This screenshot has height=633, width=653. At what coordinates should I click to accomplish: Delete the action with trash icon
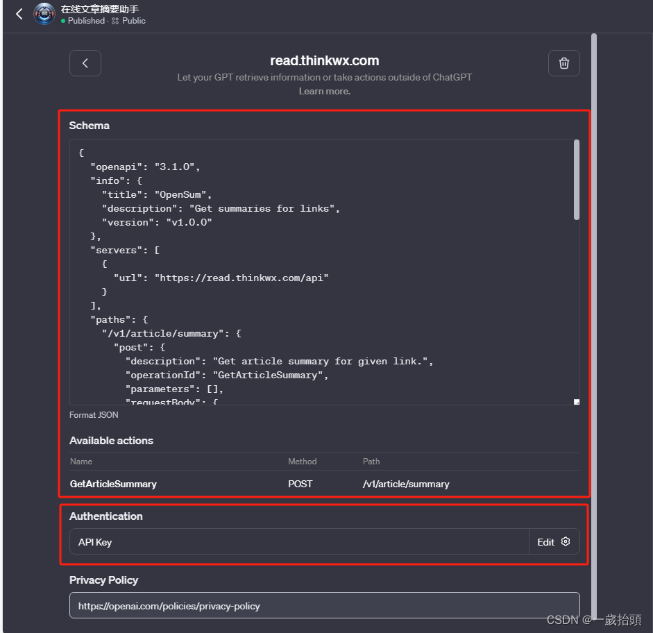[564, 63]
